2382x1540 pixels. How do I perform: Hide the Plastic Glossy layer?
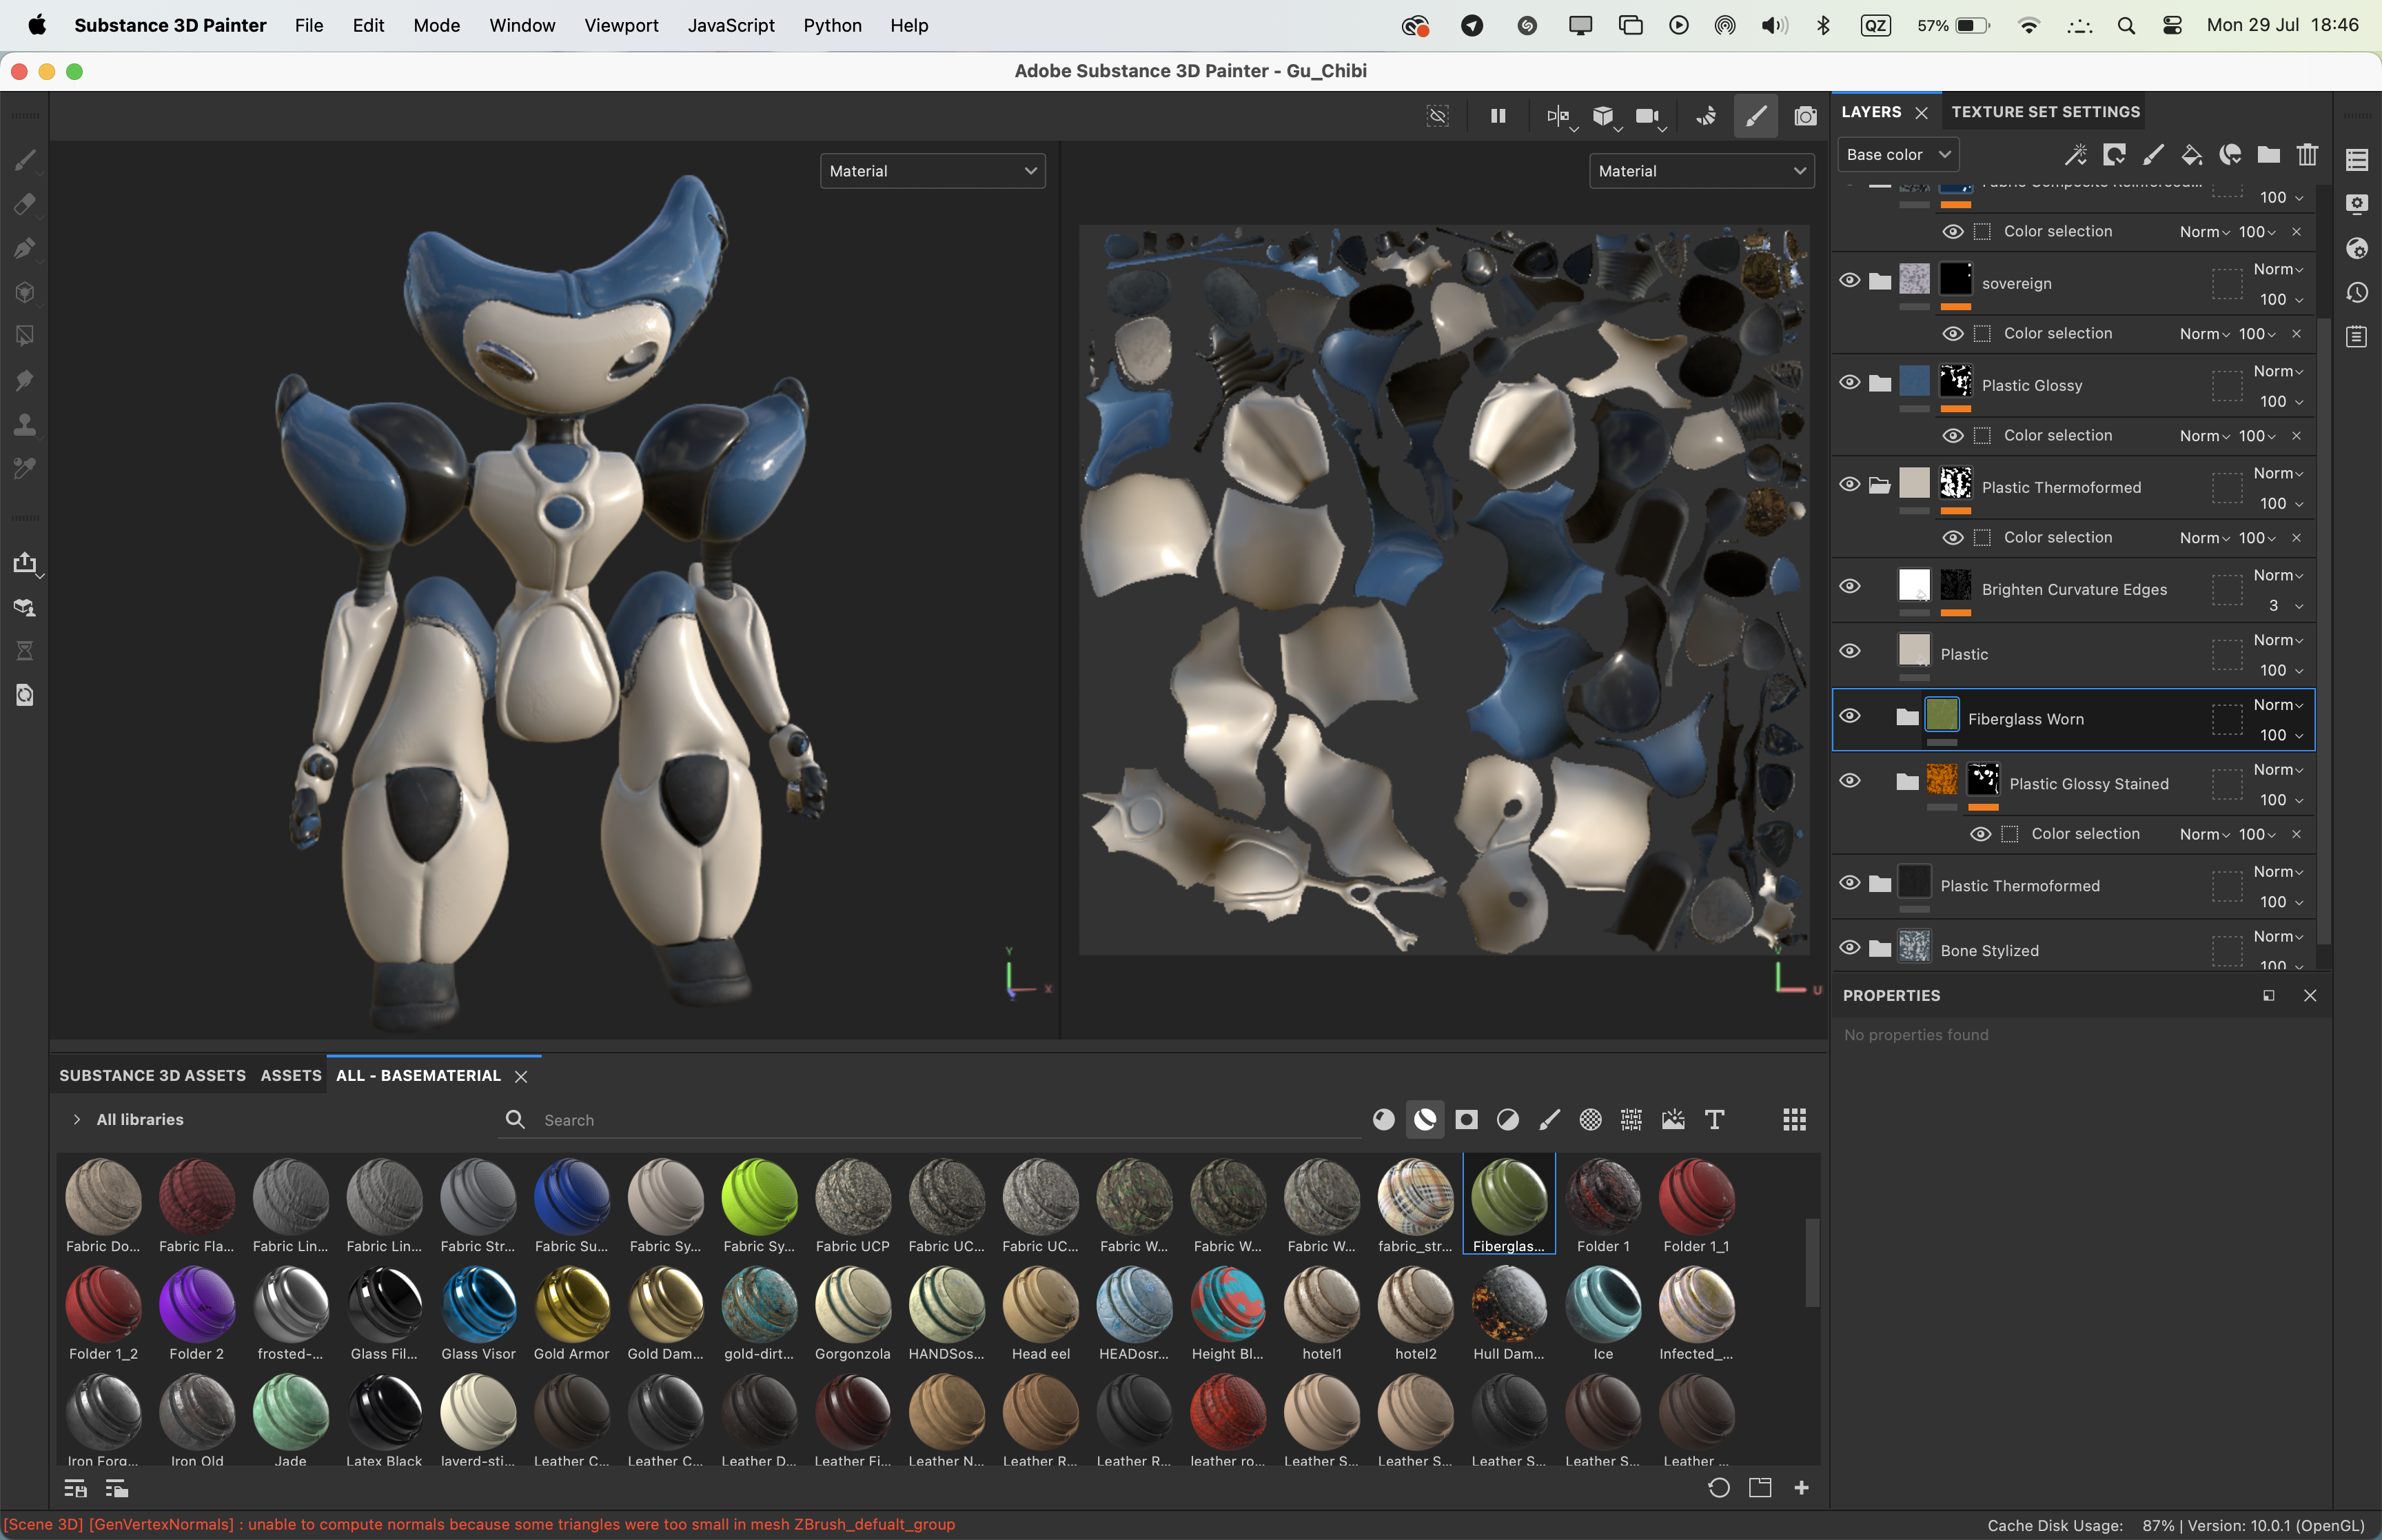[1849, 383]
